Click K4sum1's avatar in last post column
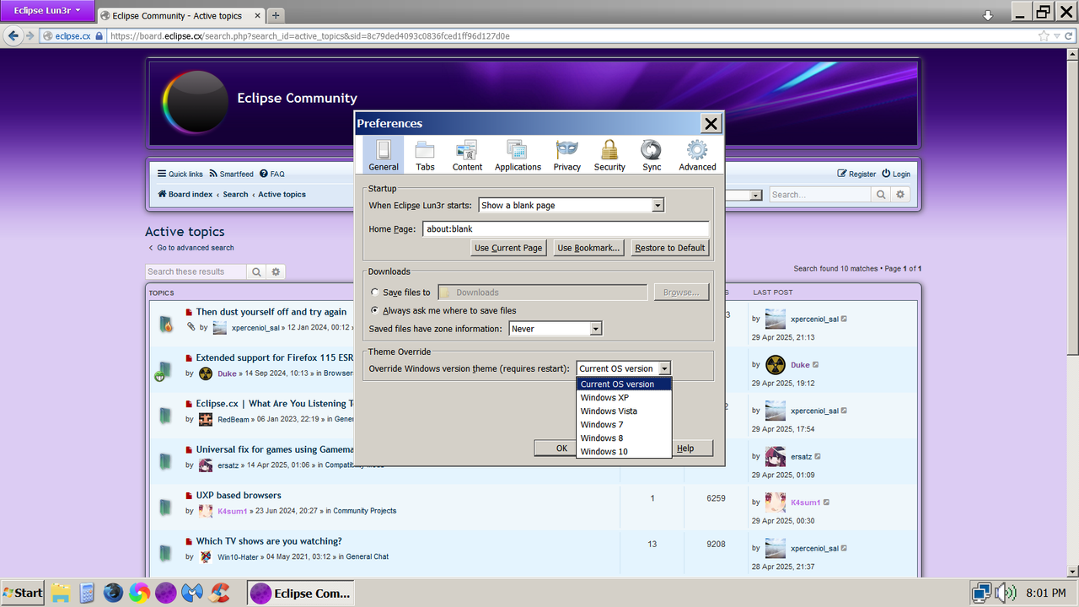Image resolution: width=1079 pixels, height=607 pixels. pyautogui.click(x=776, y=502)
